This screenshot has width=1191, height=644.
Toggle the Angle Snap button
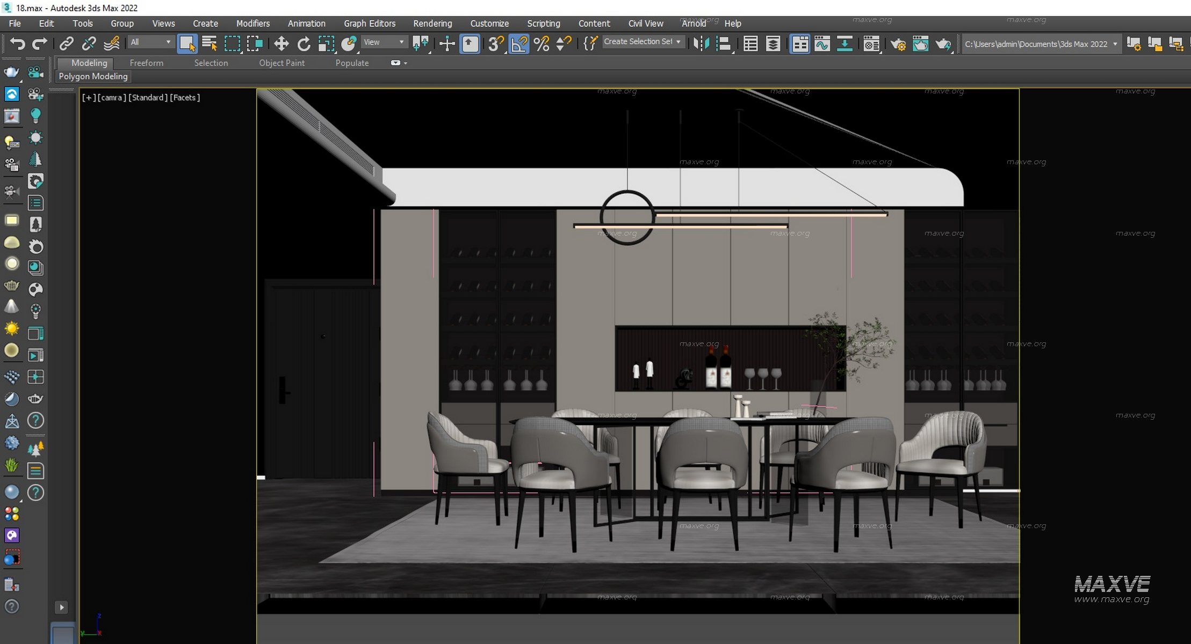[x=518, y=43]
